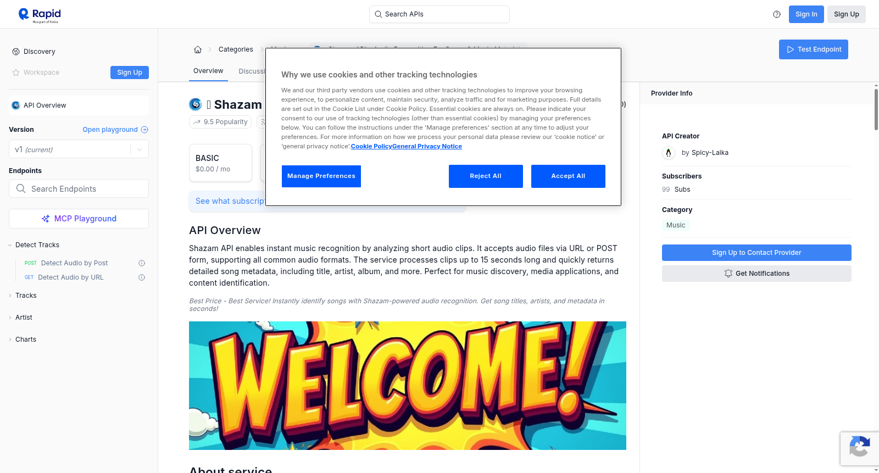Click the header Sign Up button
Viewport: 879px width, 473px height.
[847, 14]
